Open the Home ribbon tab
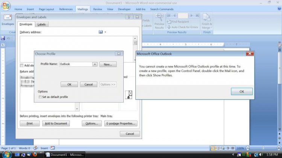The image size is (282, 158). 18,9
